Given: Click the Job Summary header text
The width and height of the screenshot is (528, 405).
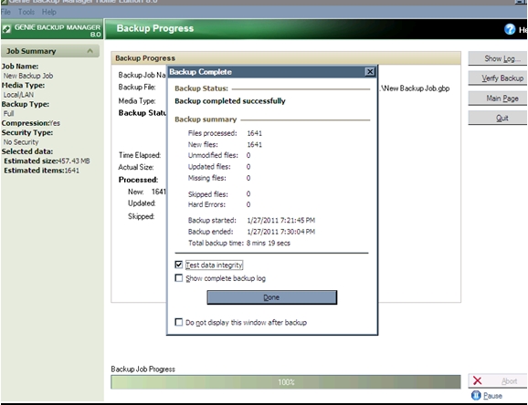Looking at the screenshot, I should click(x=31, y=51).
